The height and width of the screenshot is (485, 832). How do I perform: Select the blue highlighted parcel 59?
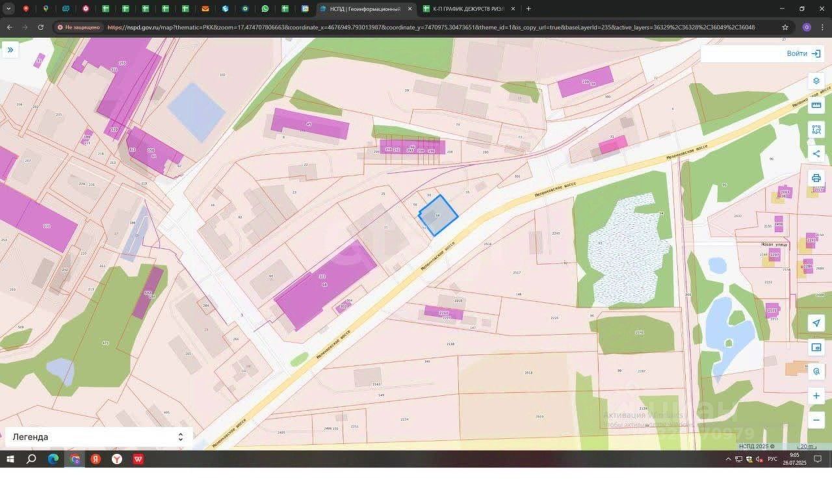pos(439,215)
